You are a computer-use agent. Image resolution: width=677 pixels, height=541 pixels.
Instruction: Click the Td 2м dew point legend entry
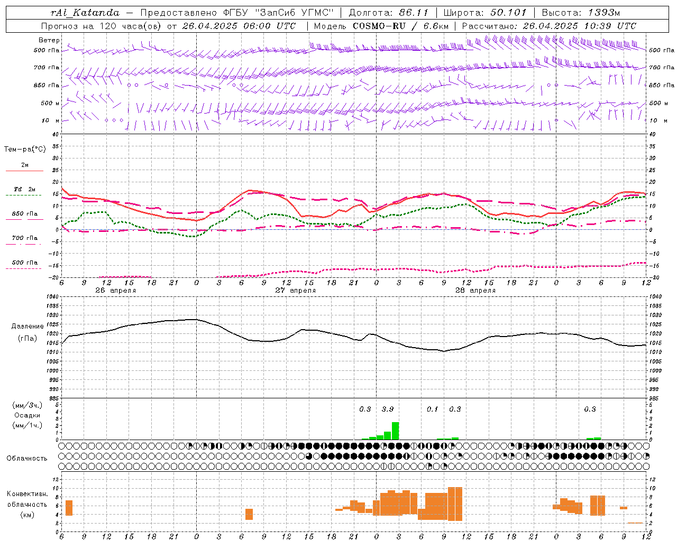tap(25, 189)
